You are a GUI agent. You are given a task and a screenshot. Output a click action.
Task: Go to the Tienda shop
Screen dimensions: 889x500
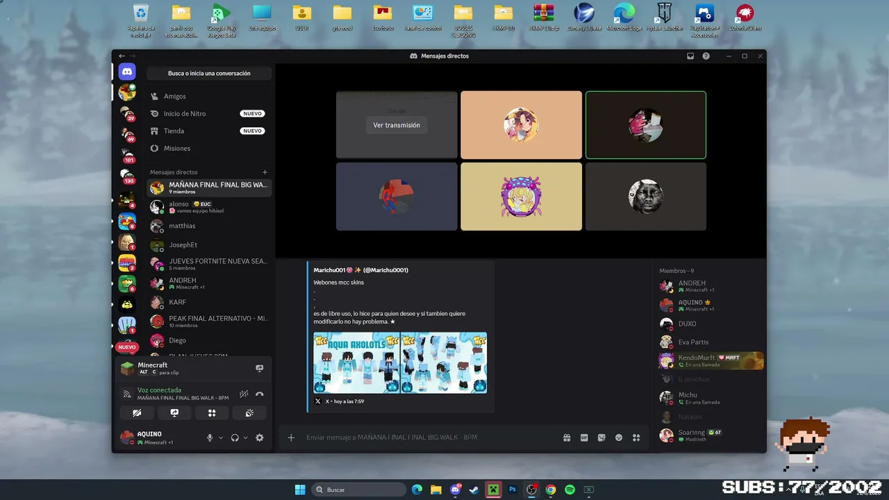tap(209, 131)
